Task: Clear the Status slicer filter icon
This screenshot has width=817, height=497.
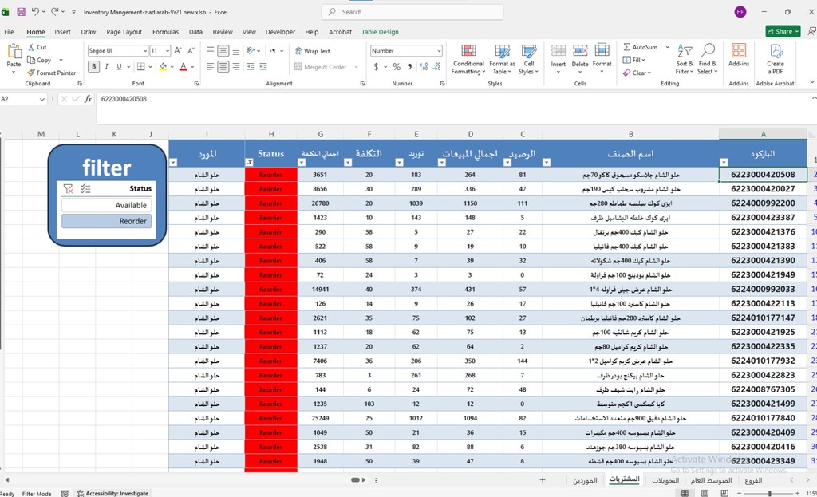Action: point(69,188)
